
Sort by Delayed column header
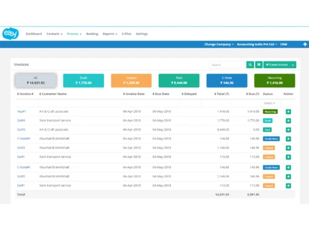click(x=189, y=94)
